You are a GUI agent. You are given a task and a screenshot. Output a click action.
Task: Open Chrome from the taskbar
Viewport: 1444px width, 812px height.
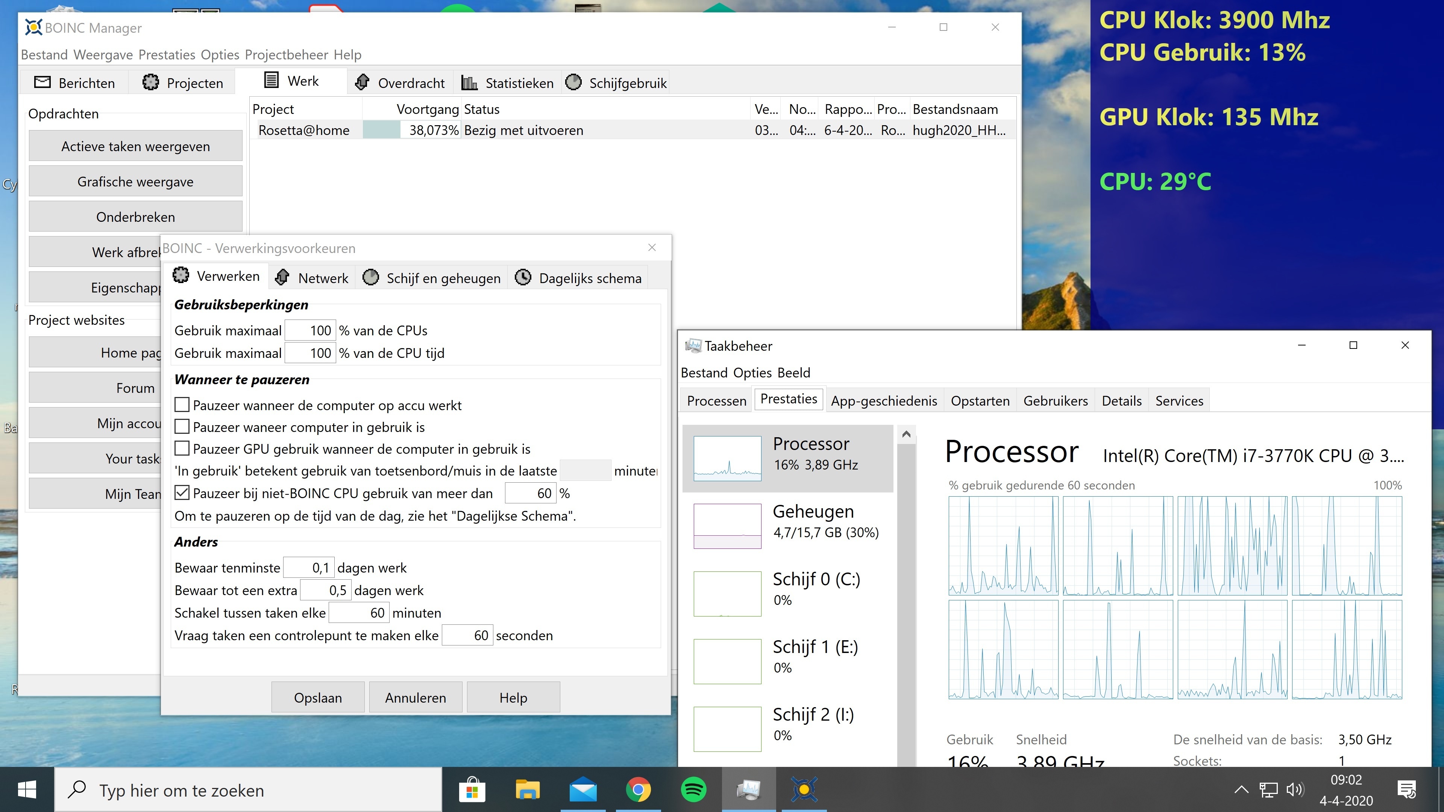pos(638,789)
